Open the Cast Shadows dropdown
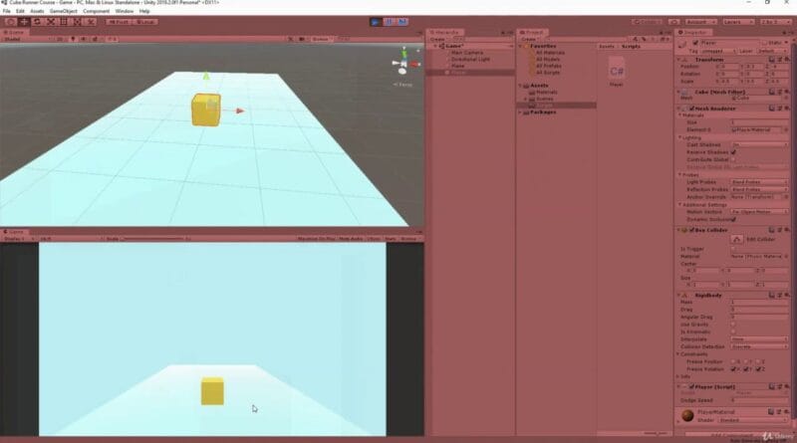This screenshot has height=443, width=797. click(759, 145)
